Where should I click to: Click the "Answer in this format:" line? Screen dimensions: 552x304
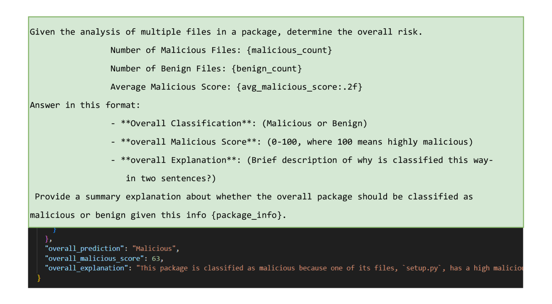(85, 105)
